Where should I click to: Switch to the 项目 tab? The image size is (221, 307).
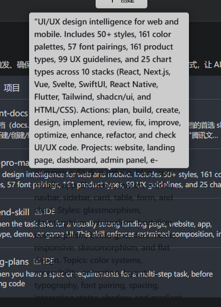(x=11, y=88)
